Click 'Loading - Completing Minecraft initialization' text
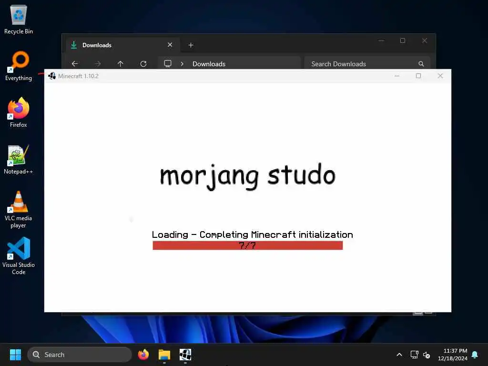488x366 pixels. pos(253,234)
